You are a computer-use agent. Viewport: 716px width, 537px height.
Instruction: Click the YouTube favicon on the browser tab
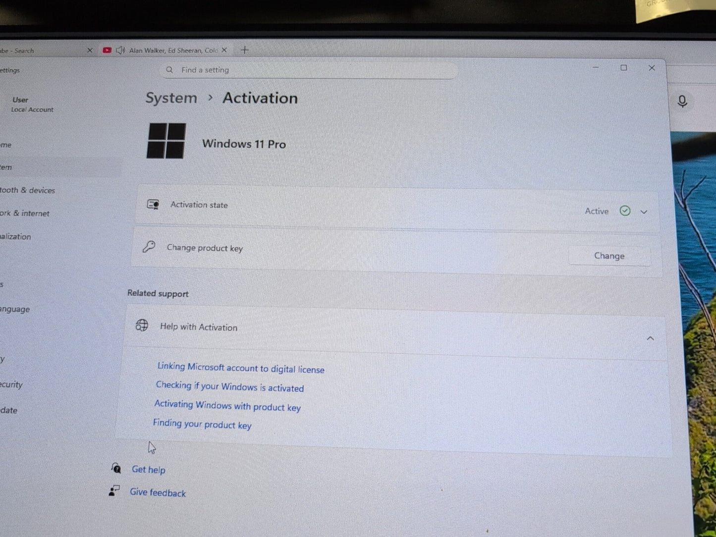107,50
